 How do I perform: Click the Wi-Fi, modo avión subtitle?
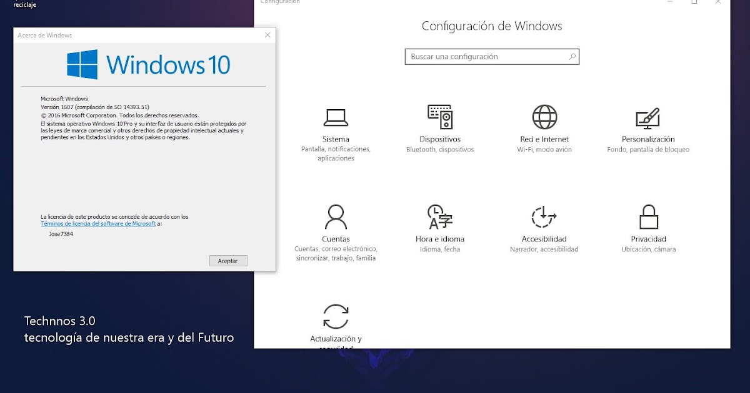pyautogui.click(x=544, y=149)
